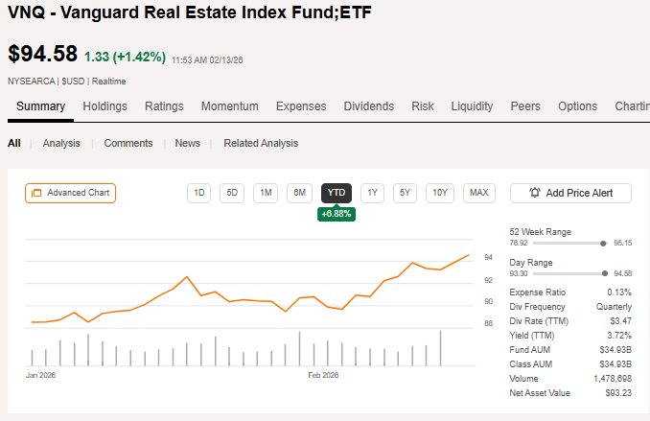The height and width of the screenshot is (421, 650).
Task: Select the 10Y chart range
Action: click(x=440, y=193)
